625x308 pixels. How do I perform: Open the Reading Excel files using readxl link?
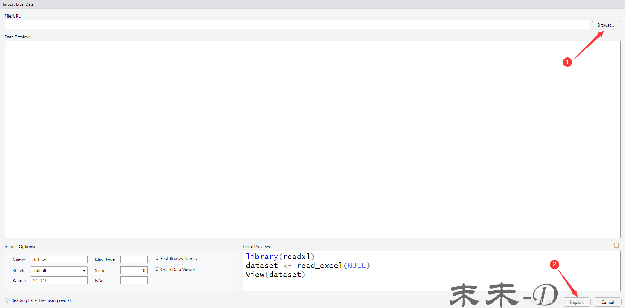click(41, 300)
